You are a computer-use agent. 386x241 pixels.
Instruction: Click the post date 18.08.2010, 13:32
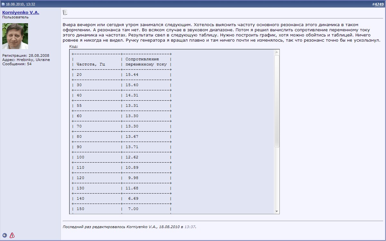20,4
